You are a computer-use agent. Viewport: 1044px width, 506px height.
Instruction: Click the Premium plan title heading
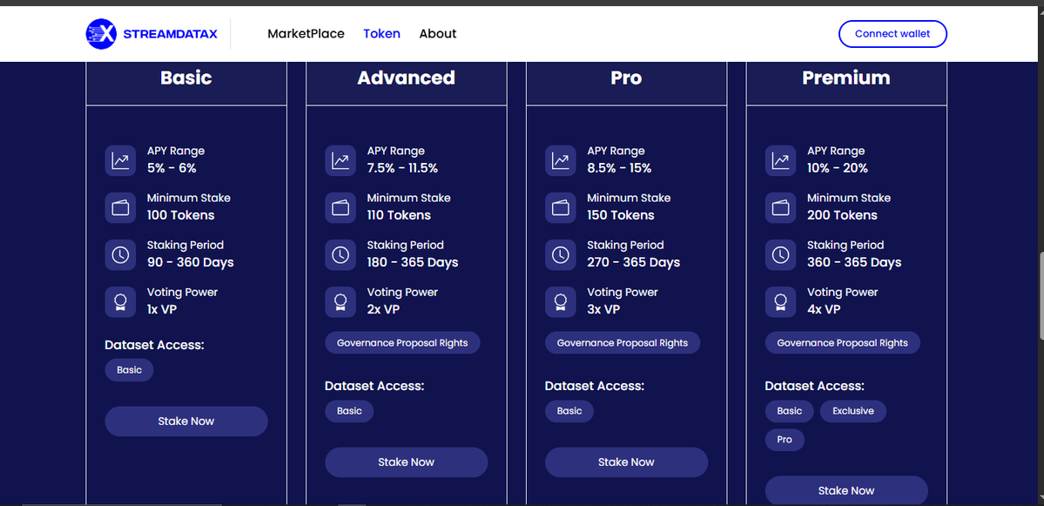coord(846,78)
